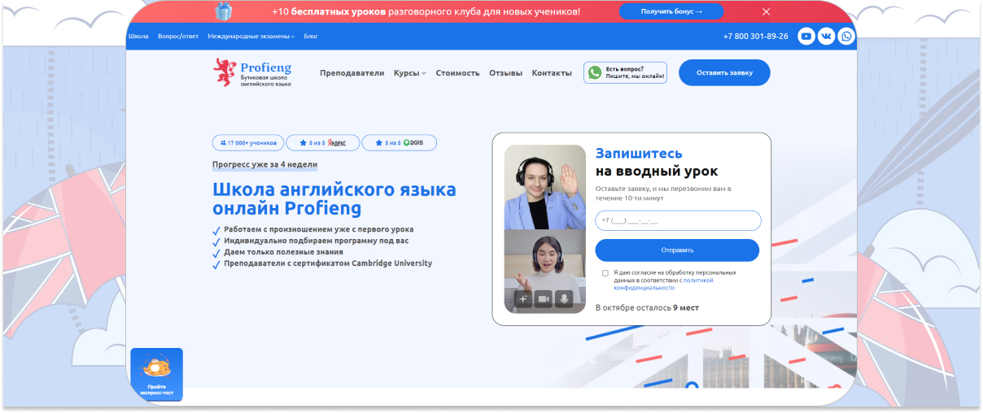The height and width of the screenshot is (413, 983).
Task: Open the Преподаватели menu item
Action: (x=352, y=73)
